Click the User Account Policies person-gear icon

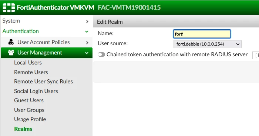11,42
